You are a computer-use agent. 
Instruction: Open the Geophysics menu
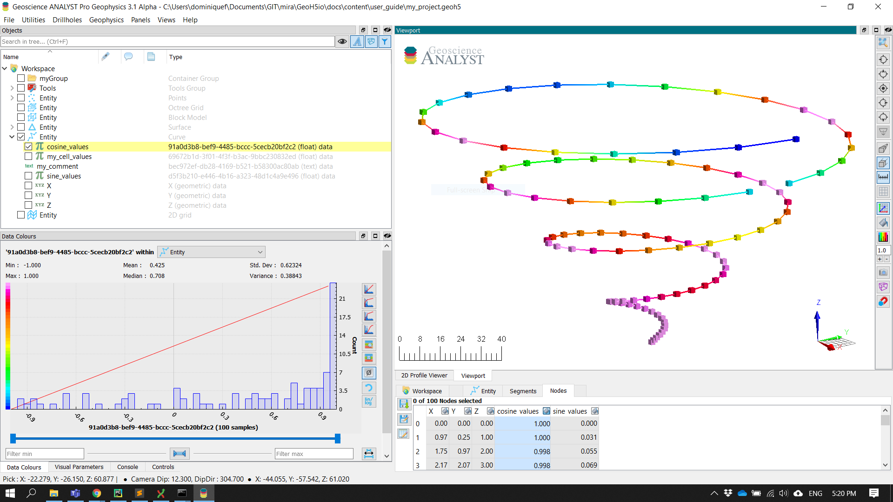click(x=107, y=20)
